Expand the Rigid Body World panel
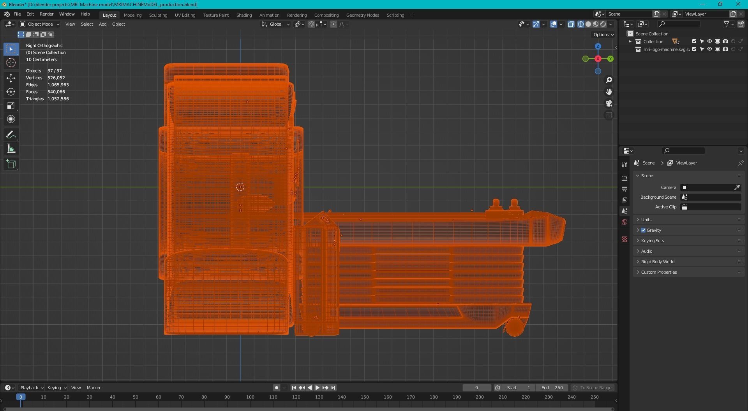The width and height of the screenshot is (748, 411). pyautogui.click(x=689, y=262)
